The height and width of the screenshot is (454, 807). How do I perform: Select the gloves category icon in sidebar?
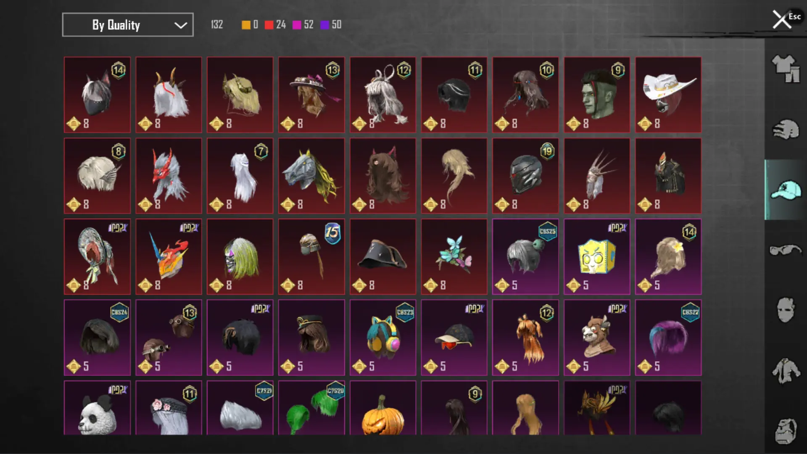785,129
